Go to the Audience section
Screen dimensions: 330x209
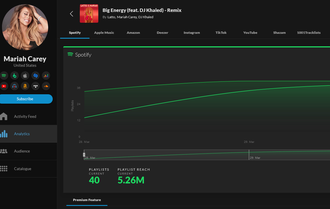click(x=22, y=151)
